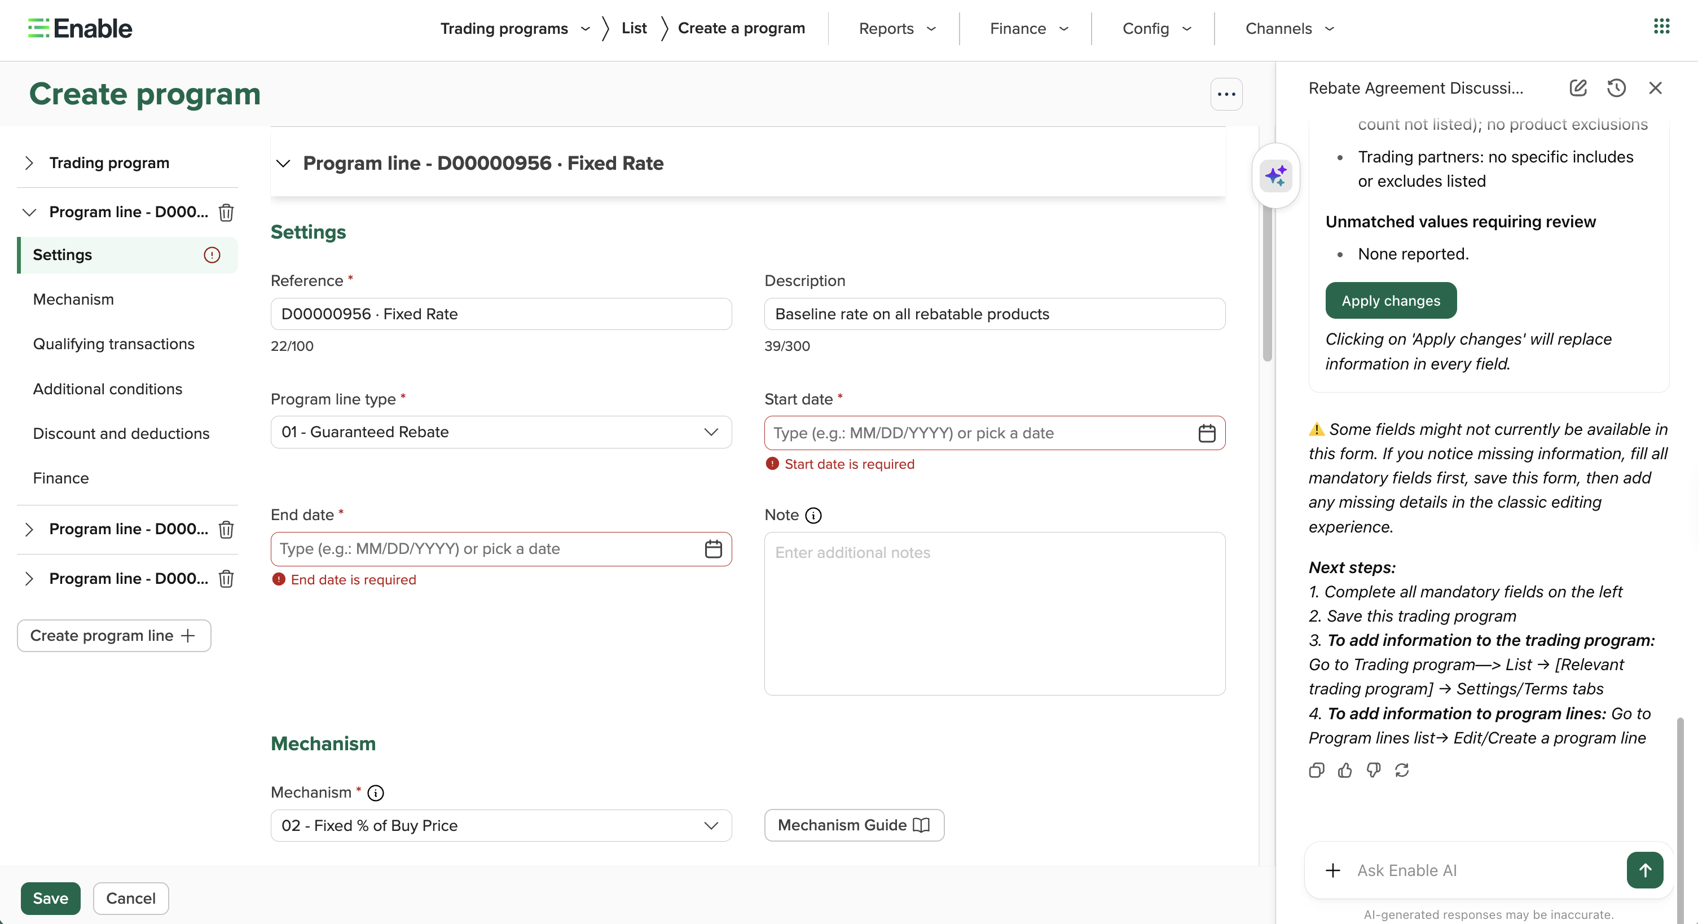This screenshot has width=1698, height=924.
Task: Expand the last Program line tree node
Action: 29,579
